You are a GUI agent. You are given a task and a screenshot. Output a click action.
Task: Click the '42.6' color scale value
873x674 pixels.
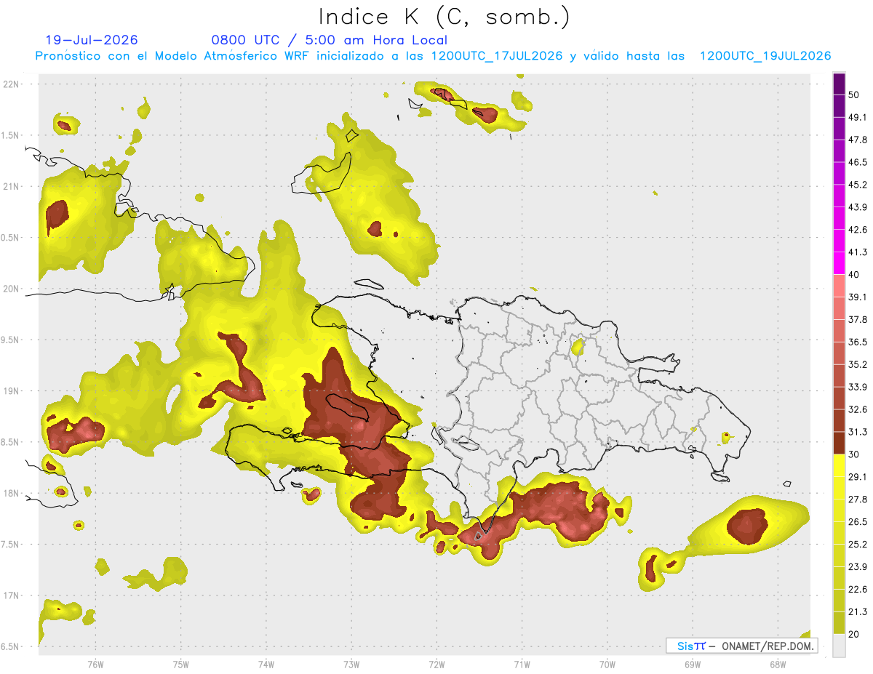coord(858,230)
